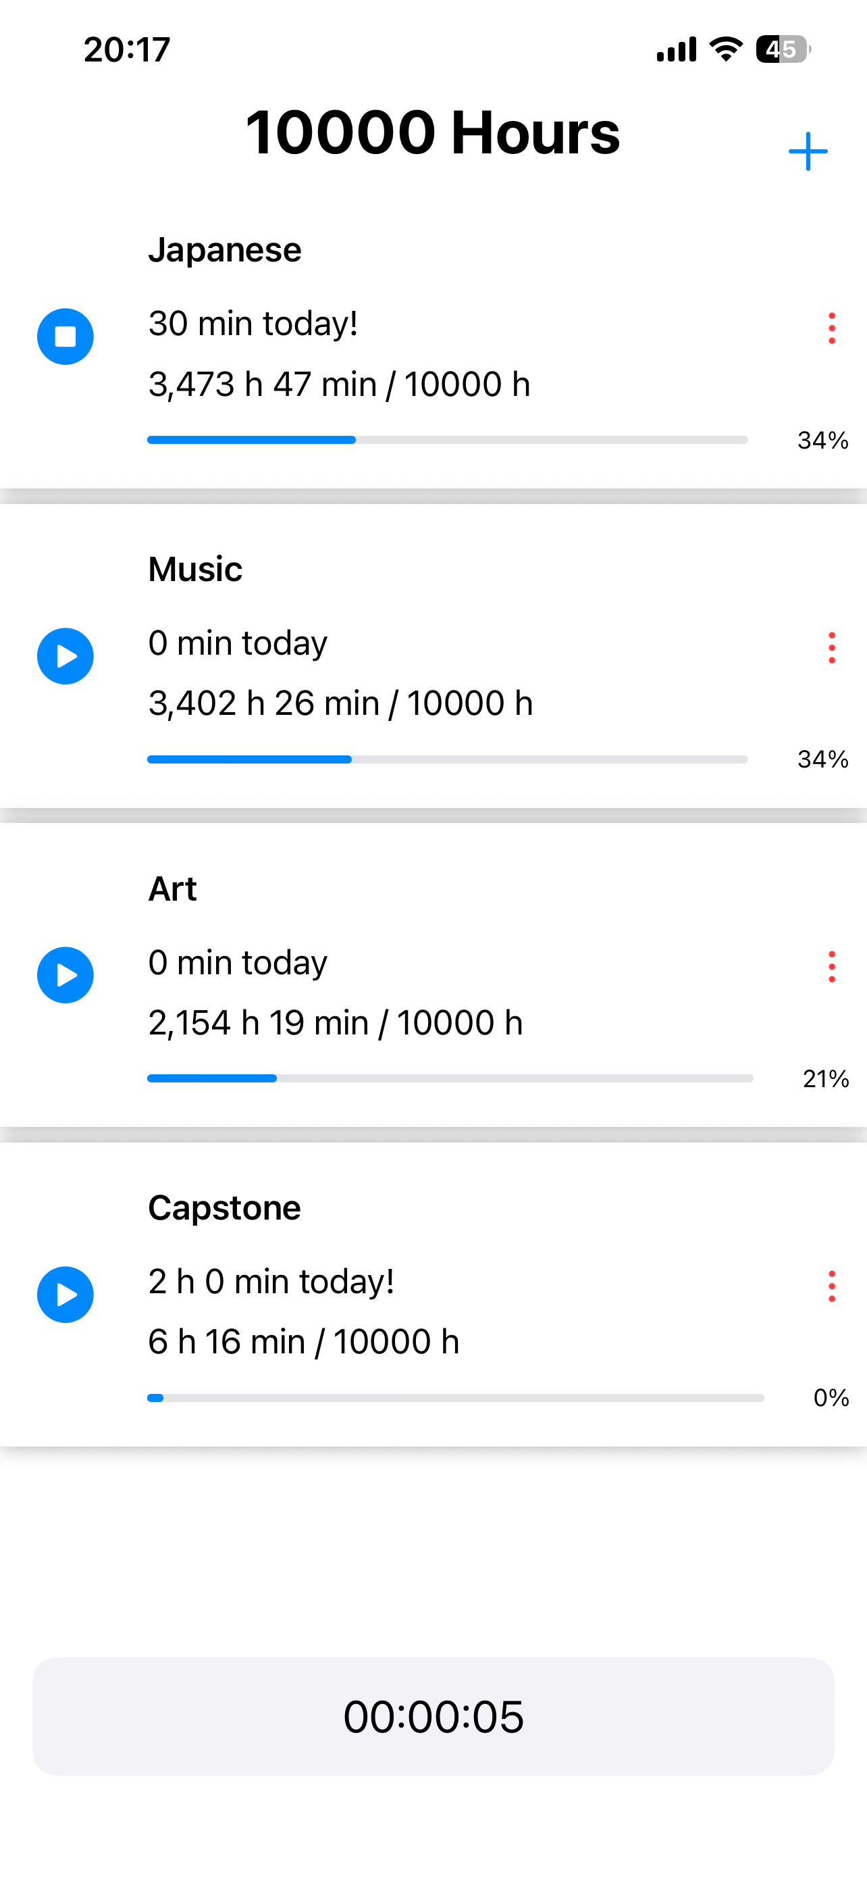867x1877 pixels.
Task: Stop the running Japanese timer
Action: coord(65,336)
